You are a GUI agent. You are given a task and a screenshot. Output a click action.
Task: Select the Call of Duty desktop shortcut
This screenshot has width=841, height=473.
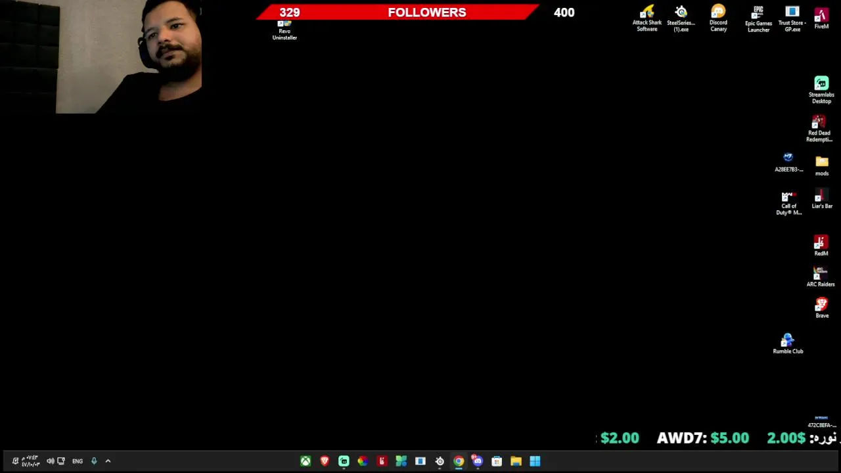pyautogui.click(x=788, y=204)
